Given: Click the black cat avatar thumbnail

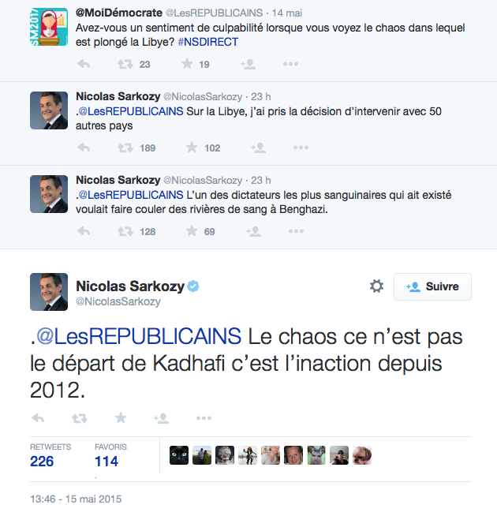Looking at the screenshot, I should [x=179, y=455].
